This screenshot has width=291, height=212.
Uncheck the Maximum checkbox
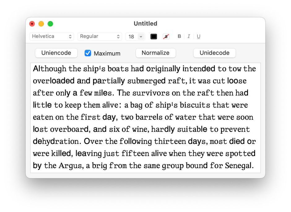pos(88,53)
